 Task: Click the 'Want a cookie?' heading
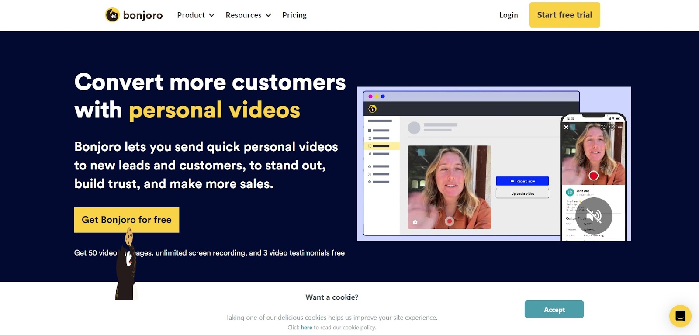(332, 297)
